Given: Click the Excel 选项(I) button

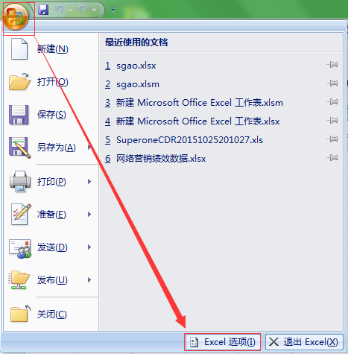Looking at the screenshot, I should coord(223,342).
